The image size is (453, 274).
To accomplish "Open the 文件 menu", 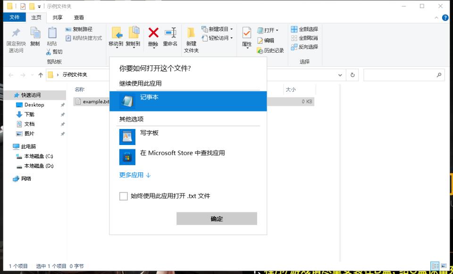I will click(14, 17).
